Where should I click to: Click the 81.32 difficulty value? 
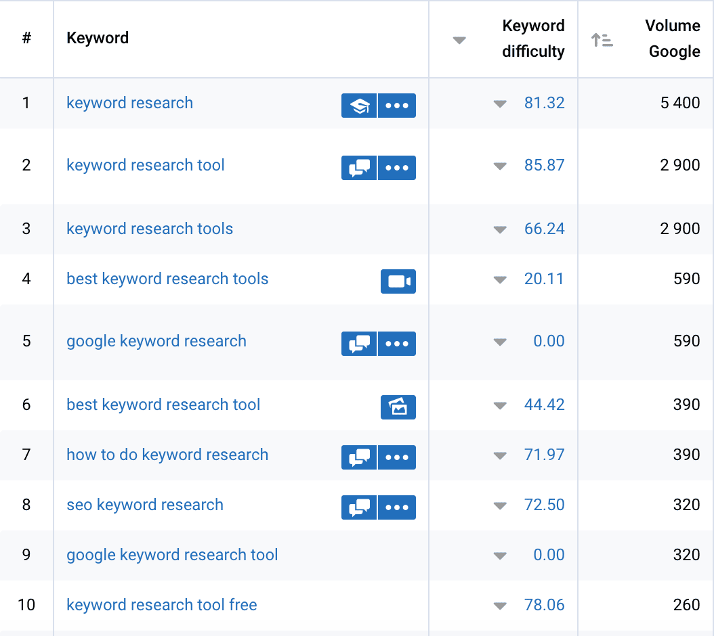(544, 104)
